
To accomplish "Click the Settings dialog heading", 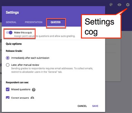I will coord(12,13).
